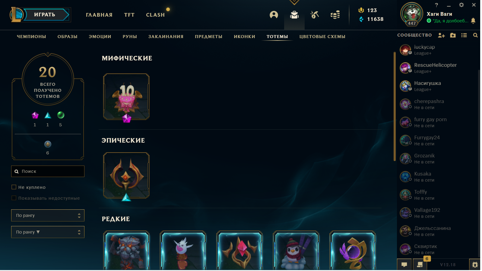Go to the ГЛАВНАЯ page link
The width and height of the screenshot is (482, 271).
tap(99, 15)
